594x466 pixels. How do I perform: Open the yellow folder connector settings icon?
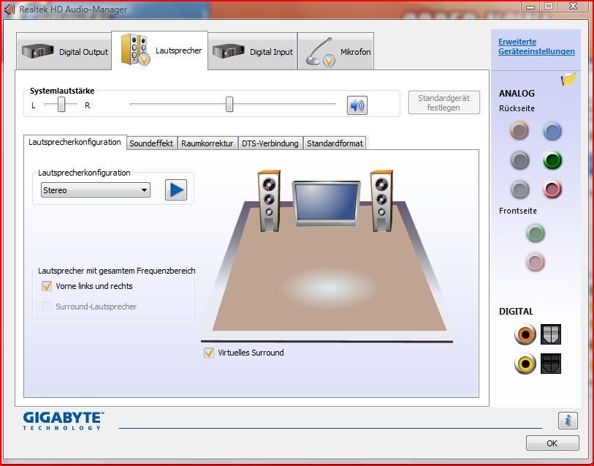[x=568, y=78]
